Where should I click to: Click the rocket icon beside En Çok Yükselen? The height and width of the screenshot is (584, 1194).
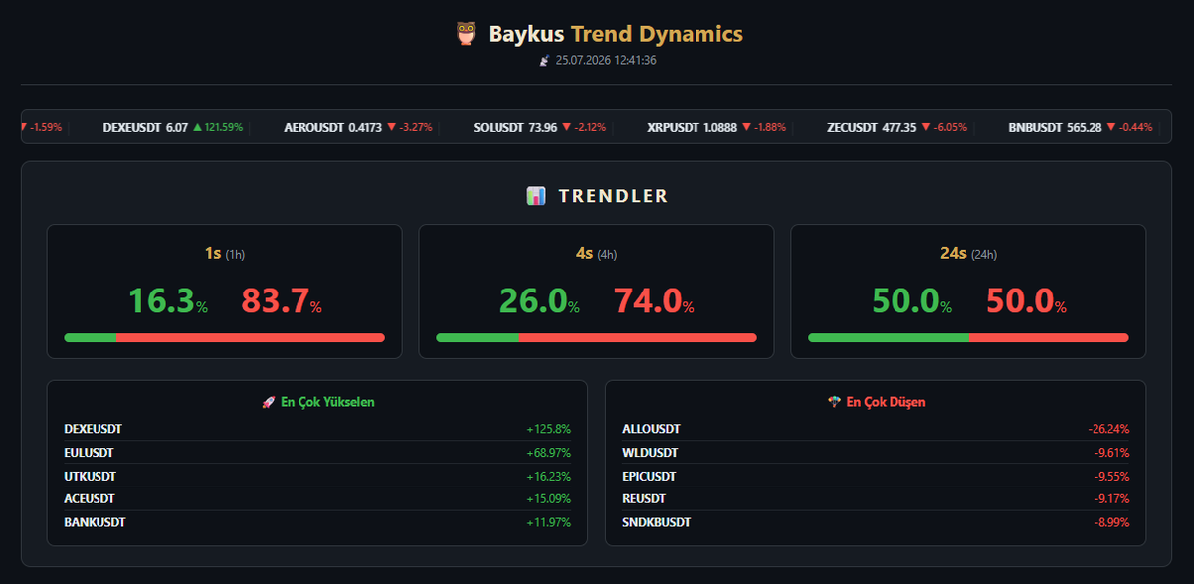coord(268,402)
